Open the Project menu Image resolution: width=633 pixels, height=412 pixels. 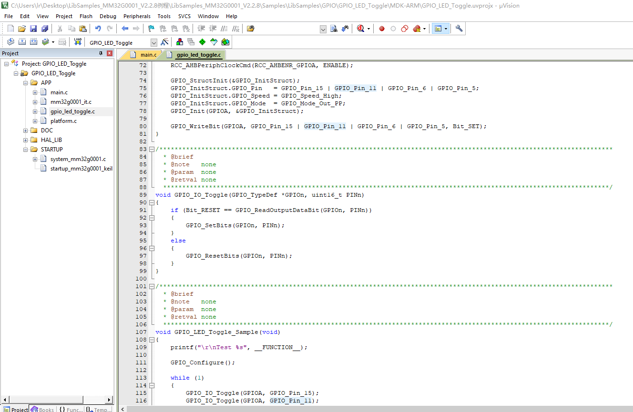64,16
